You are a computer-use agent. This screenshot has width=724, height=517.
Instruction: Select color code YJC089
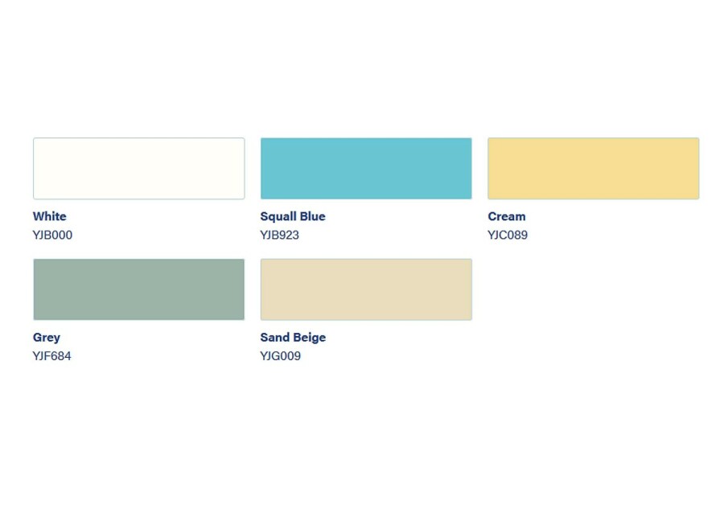[508, 235]
